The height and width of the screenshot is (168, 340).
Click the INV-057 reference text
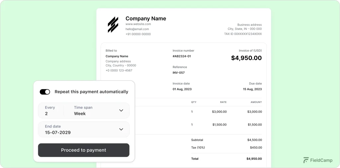tap(179, 72)
